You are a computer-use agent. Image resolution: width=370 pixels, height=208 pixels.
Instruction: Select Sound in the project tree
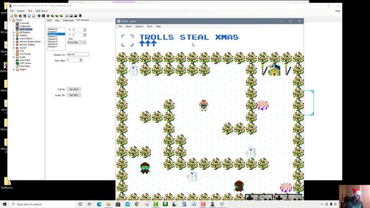point(23,47)
